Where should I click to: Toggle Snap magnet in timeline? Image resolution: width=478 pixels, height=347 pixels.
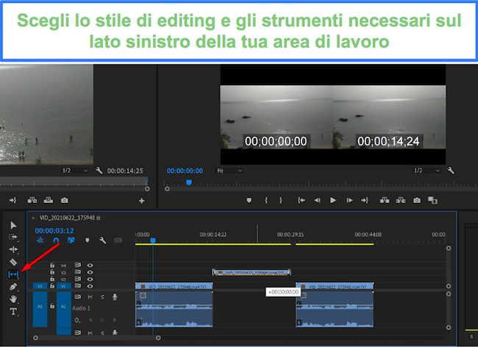point(56,240)
